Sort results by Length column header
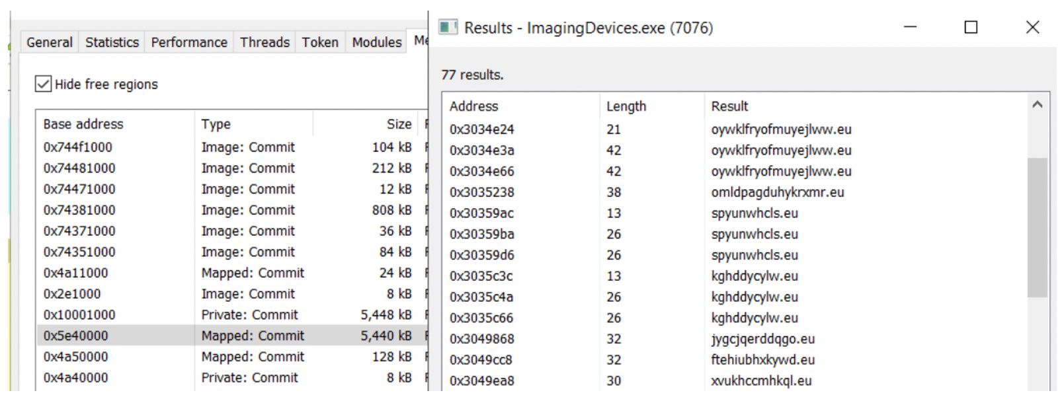 click(x=626, y=106)
